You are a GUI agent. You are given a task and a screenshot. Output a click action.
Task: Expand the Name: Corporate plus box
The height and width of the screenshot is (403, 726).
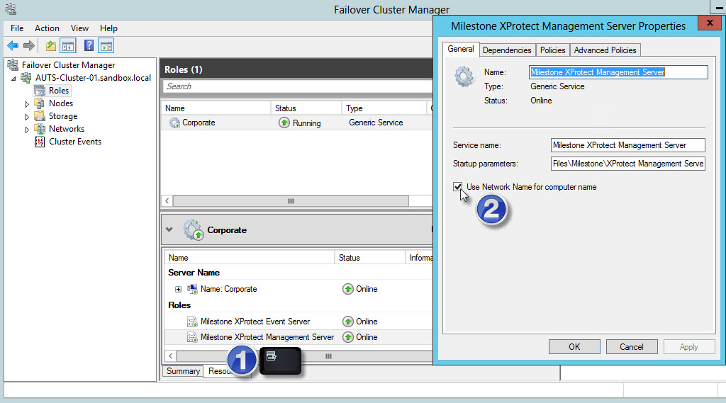click(x=178, y=289)
